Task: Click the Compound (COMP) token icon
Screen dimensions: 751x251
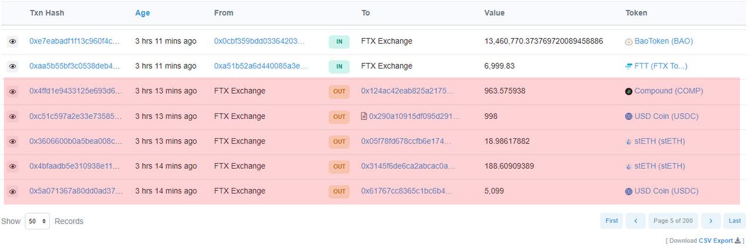Action: [629, 91]
